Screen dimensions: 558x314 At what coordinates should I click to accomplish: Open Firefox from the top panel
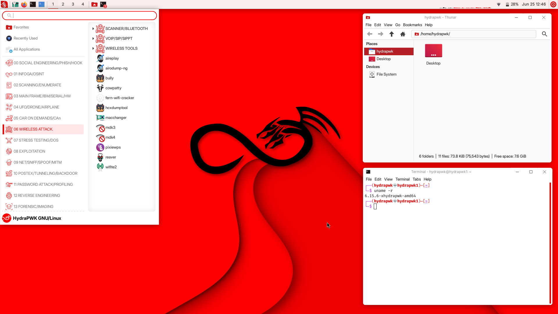[x=24, y=4]
